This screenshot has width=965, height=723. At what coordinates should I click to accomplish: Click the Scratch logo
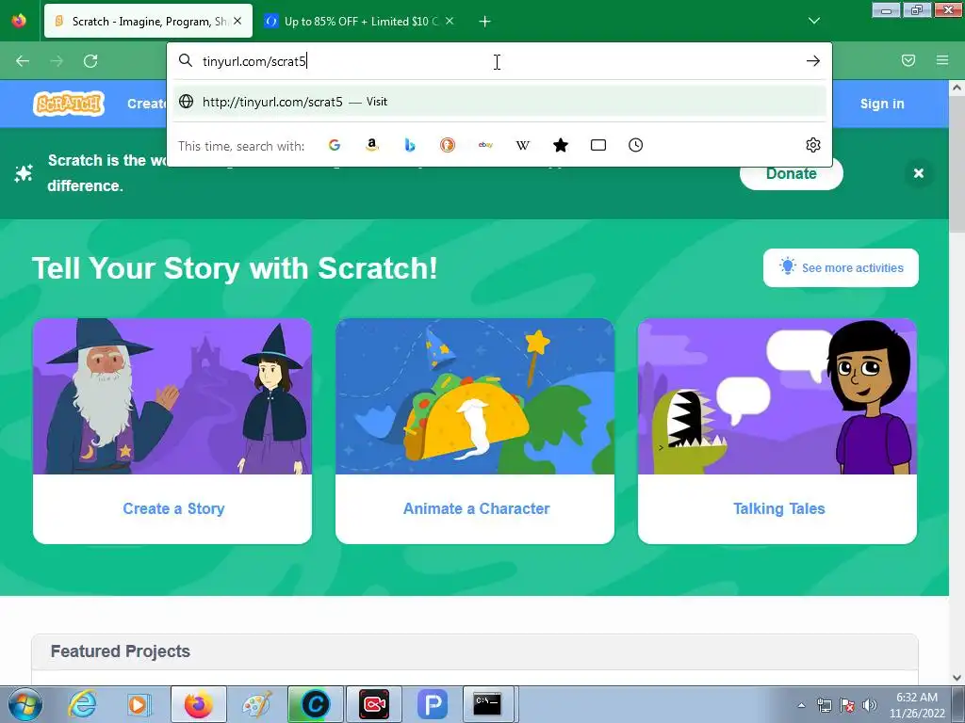point(68,104)
